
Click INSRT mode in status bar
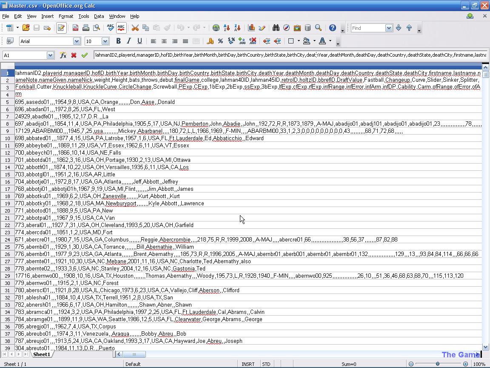click(248, 364)
